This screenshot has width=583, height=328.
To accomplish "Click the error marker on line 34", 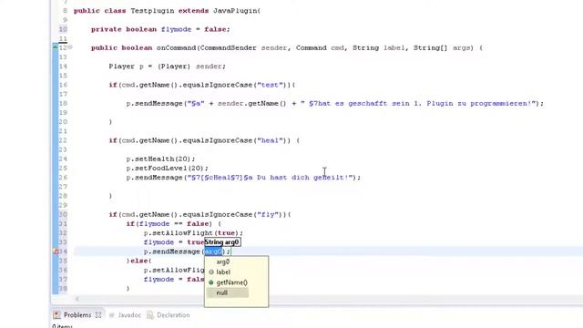I will point(56,251).
